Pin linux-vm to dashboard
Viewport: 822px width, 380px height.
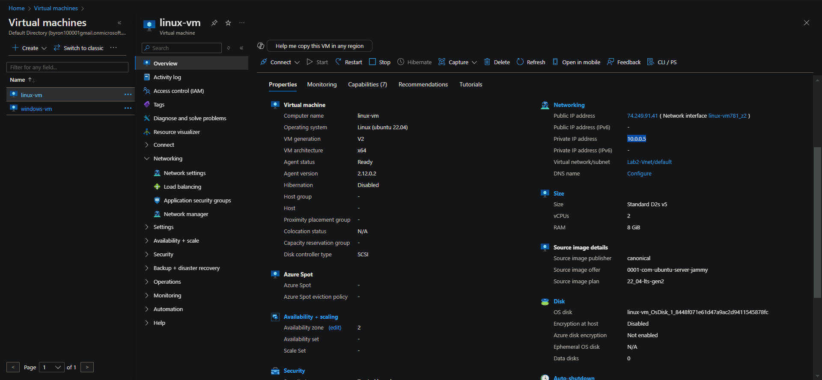[x=214, y=23]
